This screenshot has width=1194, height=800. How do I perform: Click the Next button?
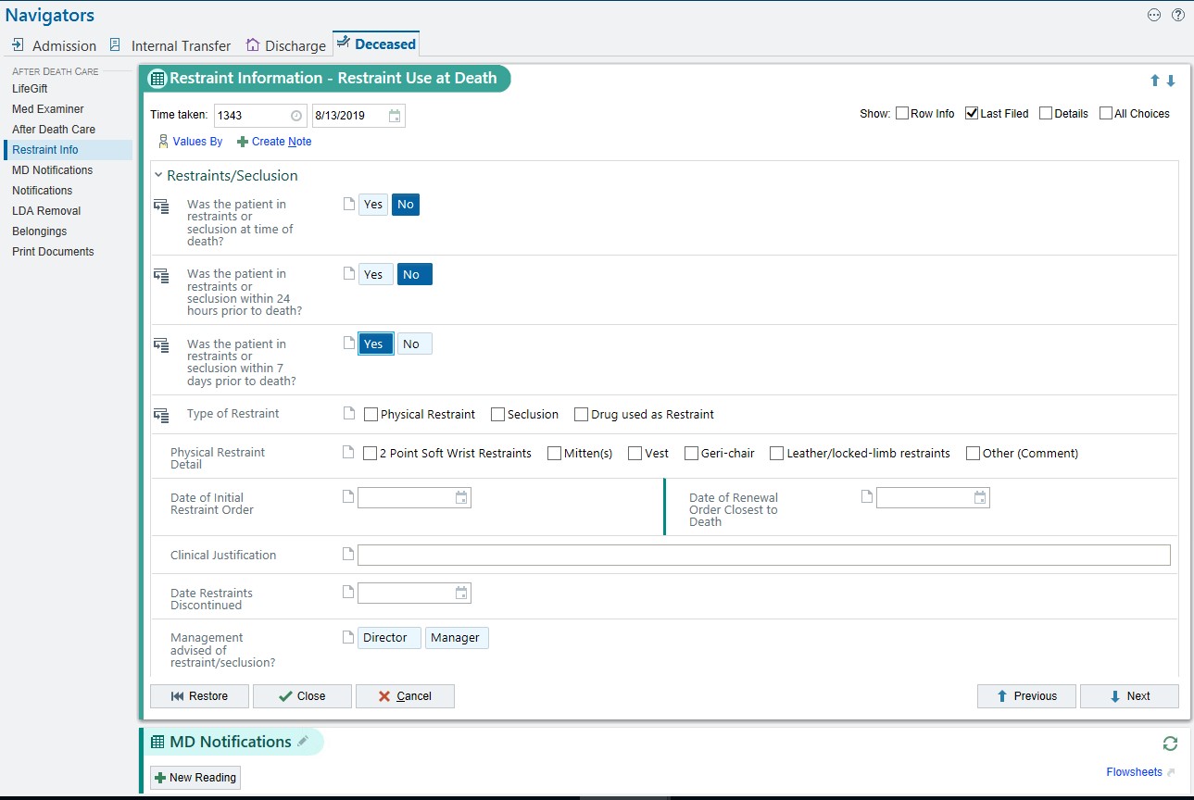(x=1129, y=696)
